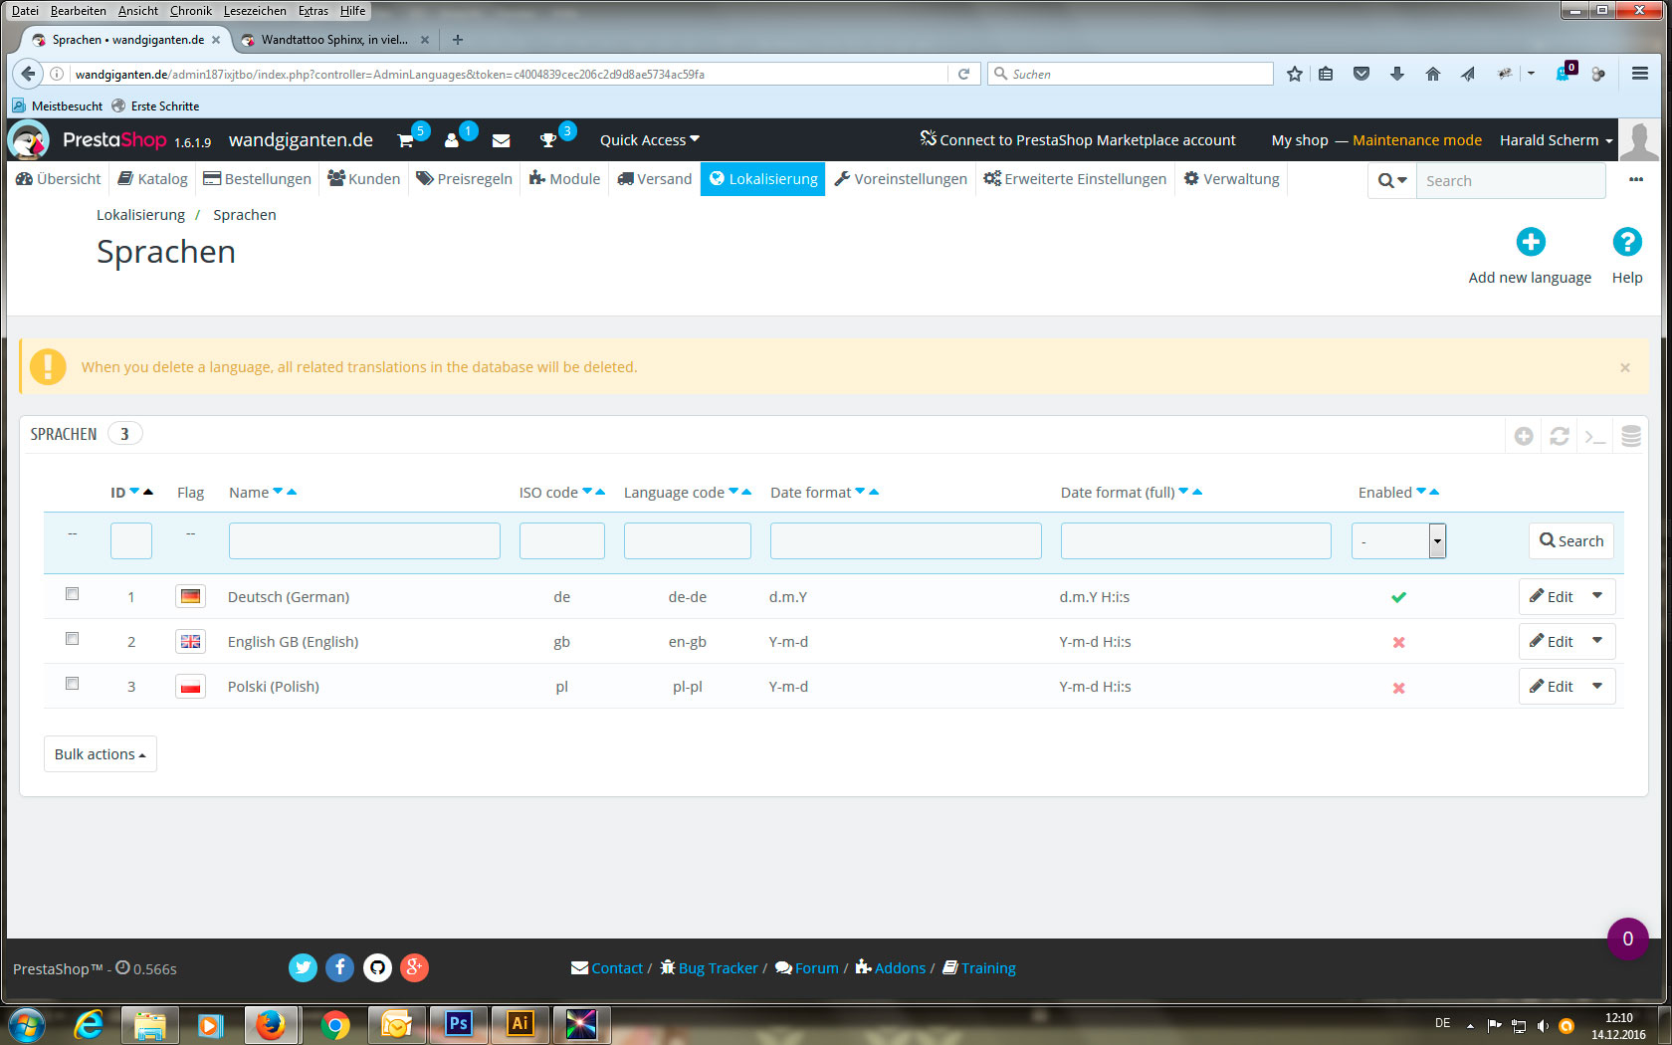Open the Katalog menu
1672x1045 pixels.
click(152, 179)
